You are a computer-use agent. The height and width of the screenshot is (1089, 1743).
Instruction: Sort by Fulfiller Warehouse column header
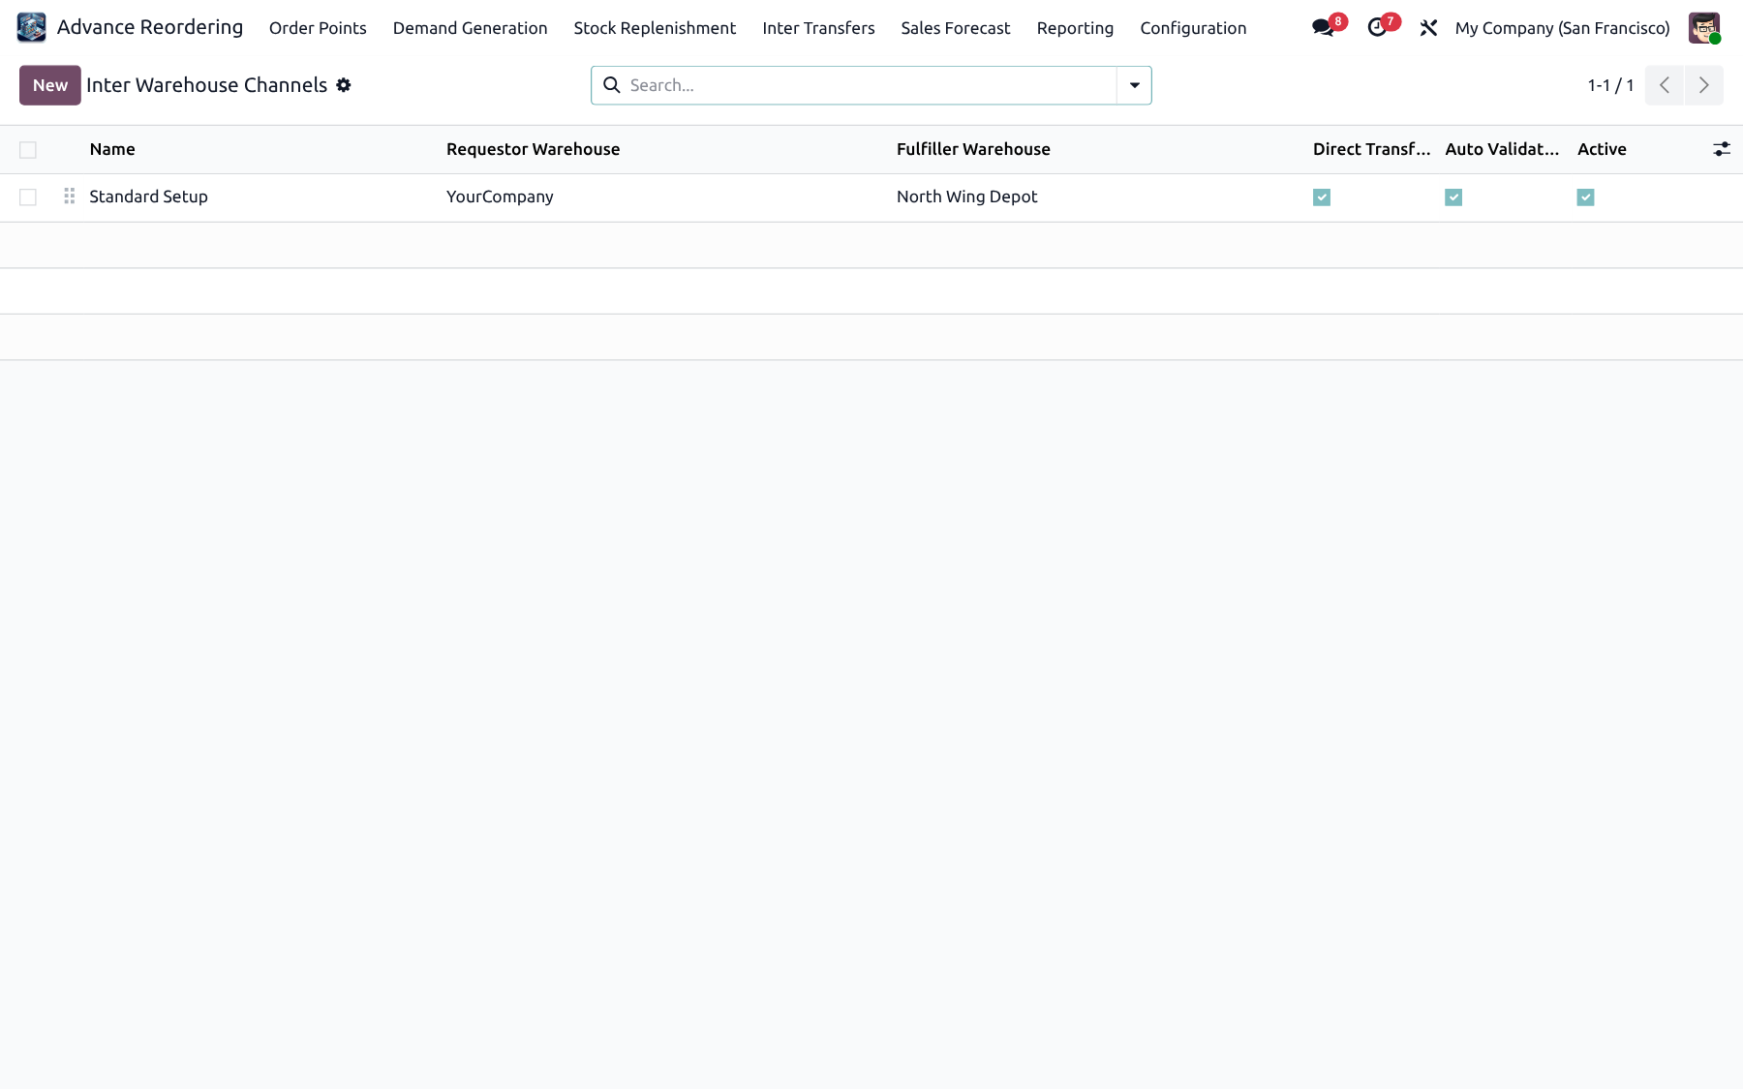point(973,149)
